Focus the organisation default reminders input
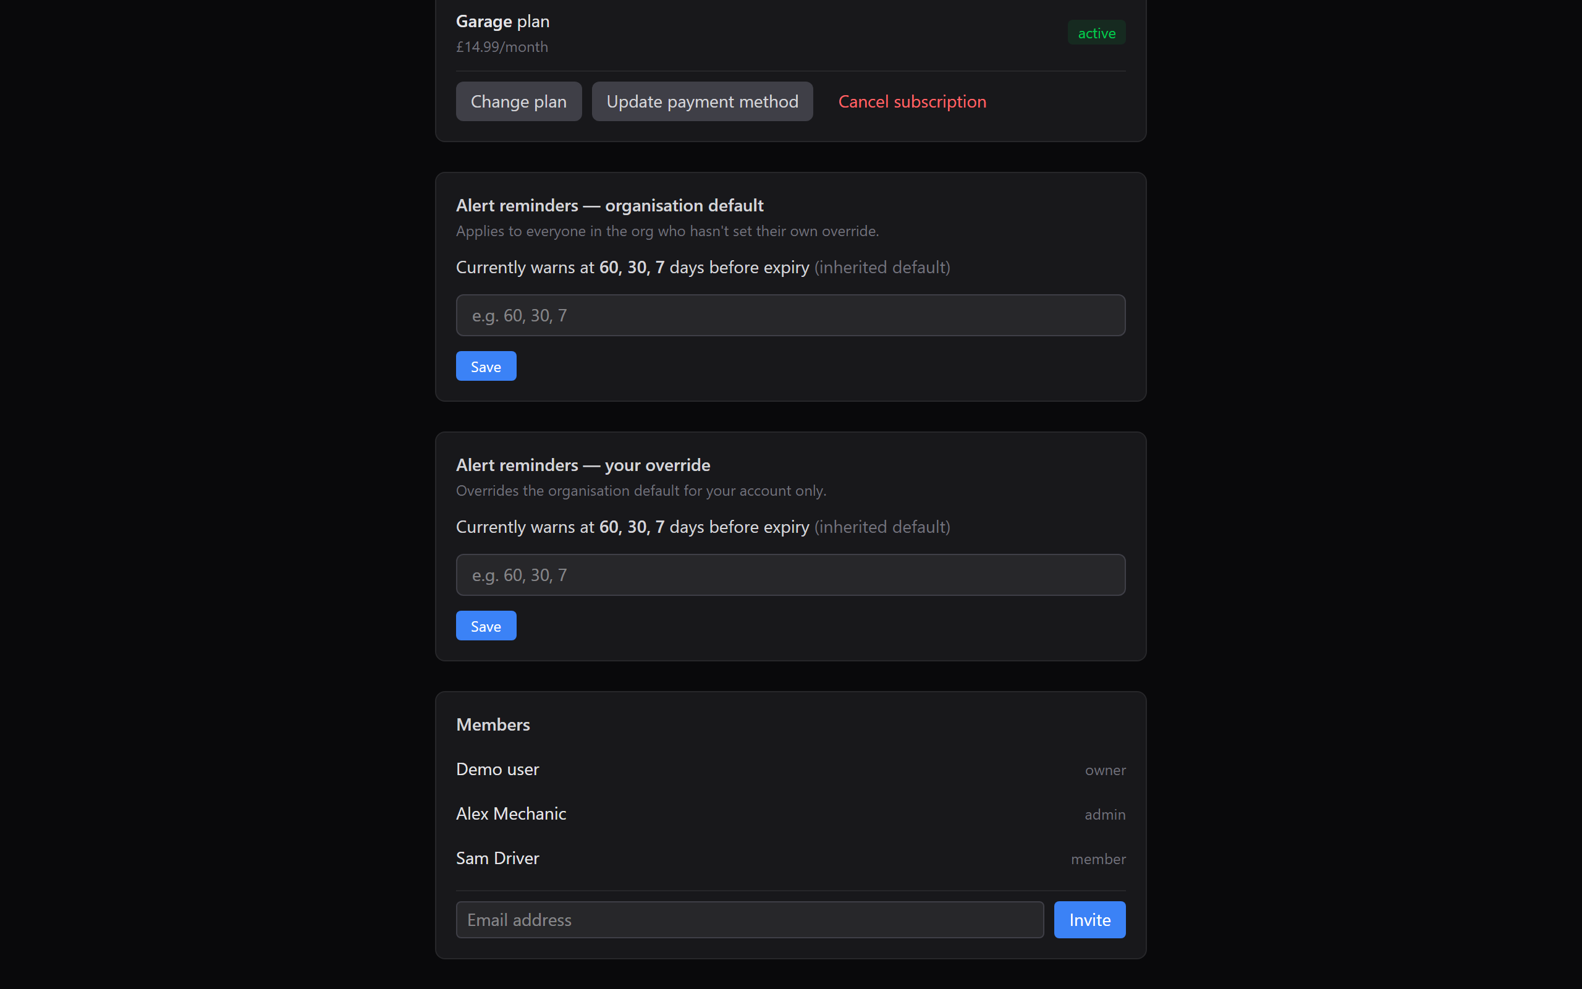This screenshot has width=1582, height=989. [x=789, y=315]
